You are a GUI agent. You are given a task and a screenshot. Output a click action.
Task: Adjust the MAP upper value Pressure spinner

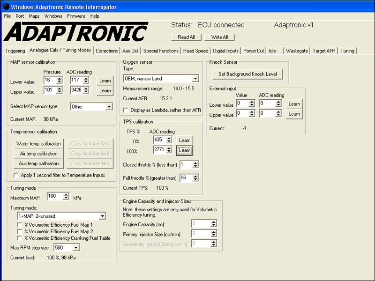tap(60, 90)
